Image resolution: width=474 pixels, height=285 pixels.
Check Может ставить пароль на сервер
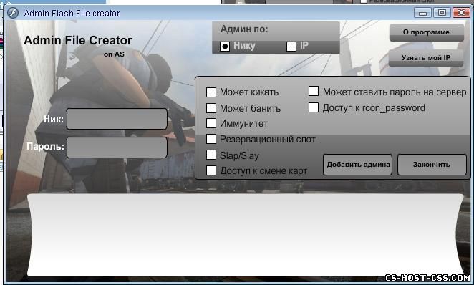click(x=314, y=91)
